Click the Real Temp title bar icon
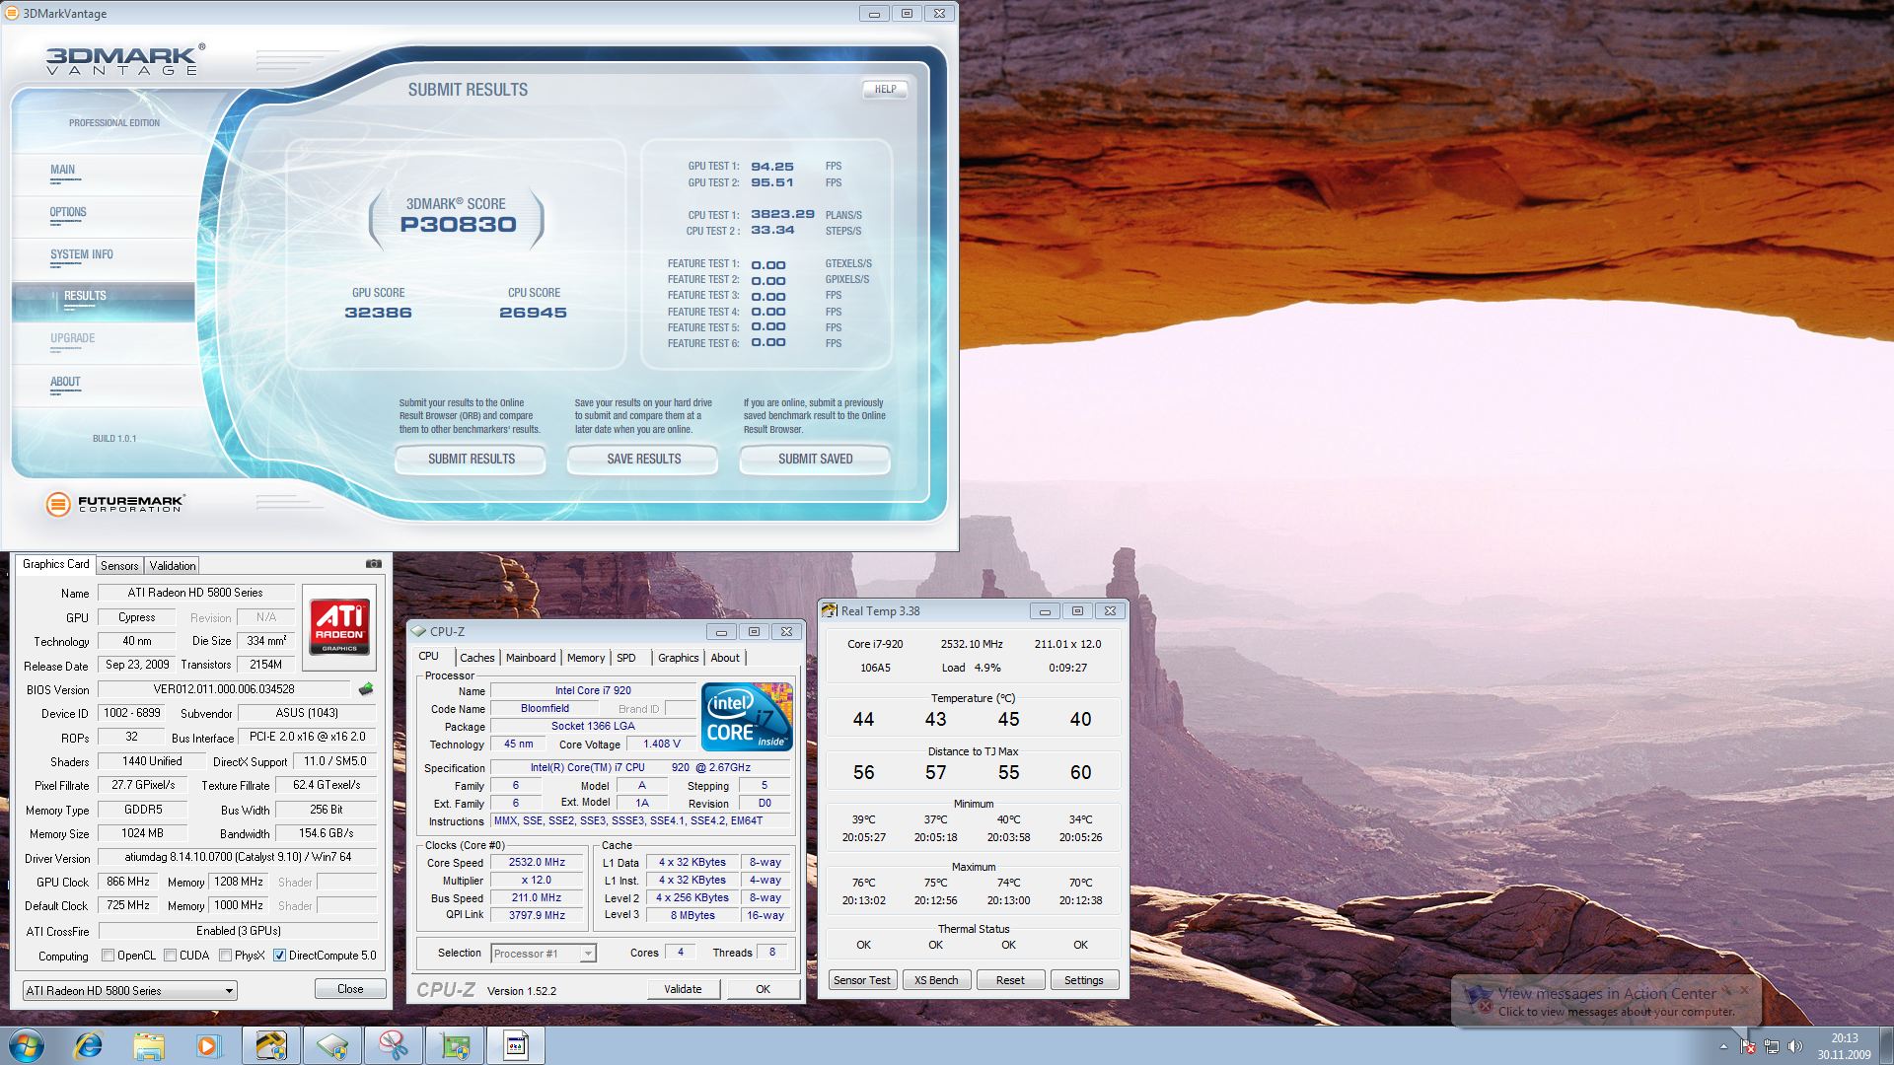Screen dimensions: 1894x1065 pyautogui.click(x=830, y=611)
